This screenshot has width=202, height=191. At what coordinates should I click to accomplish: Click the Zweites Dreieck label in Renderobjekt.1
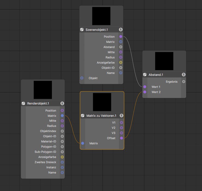[45, 162]
